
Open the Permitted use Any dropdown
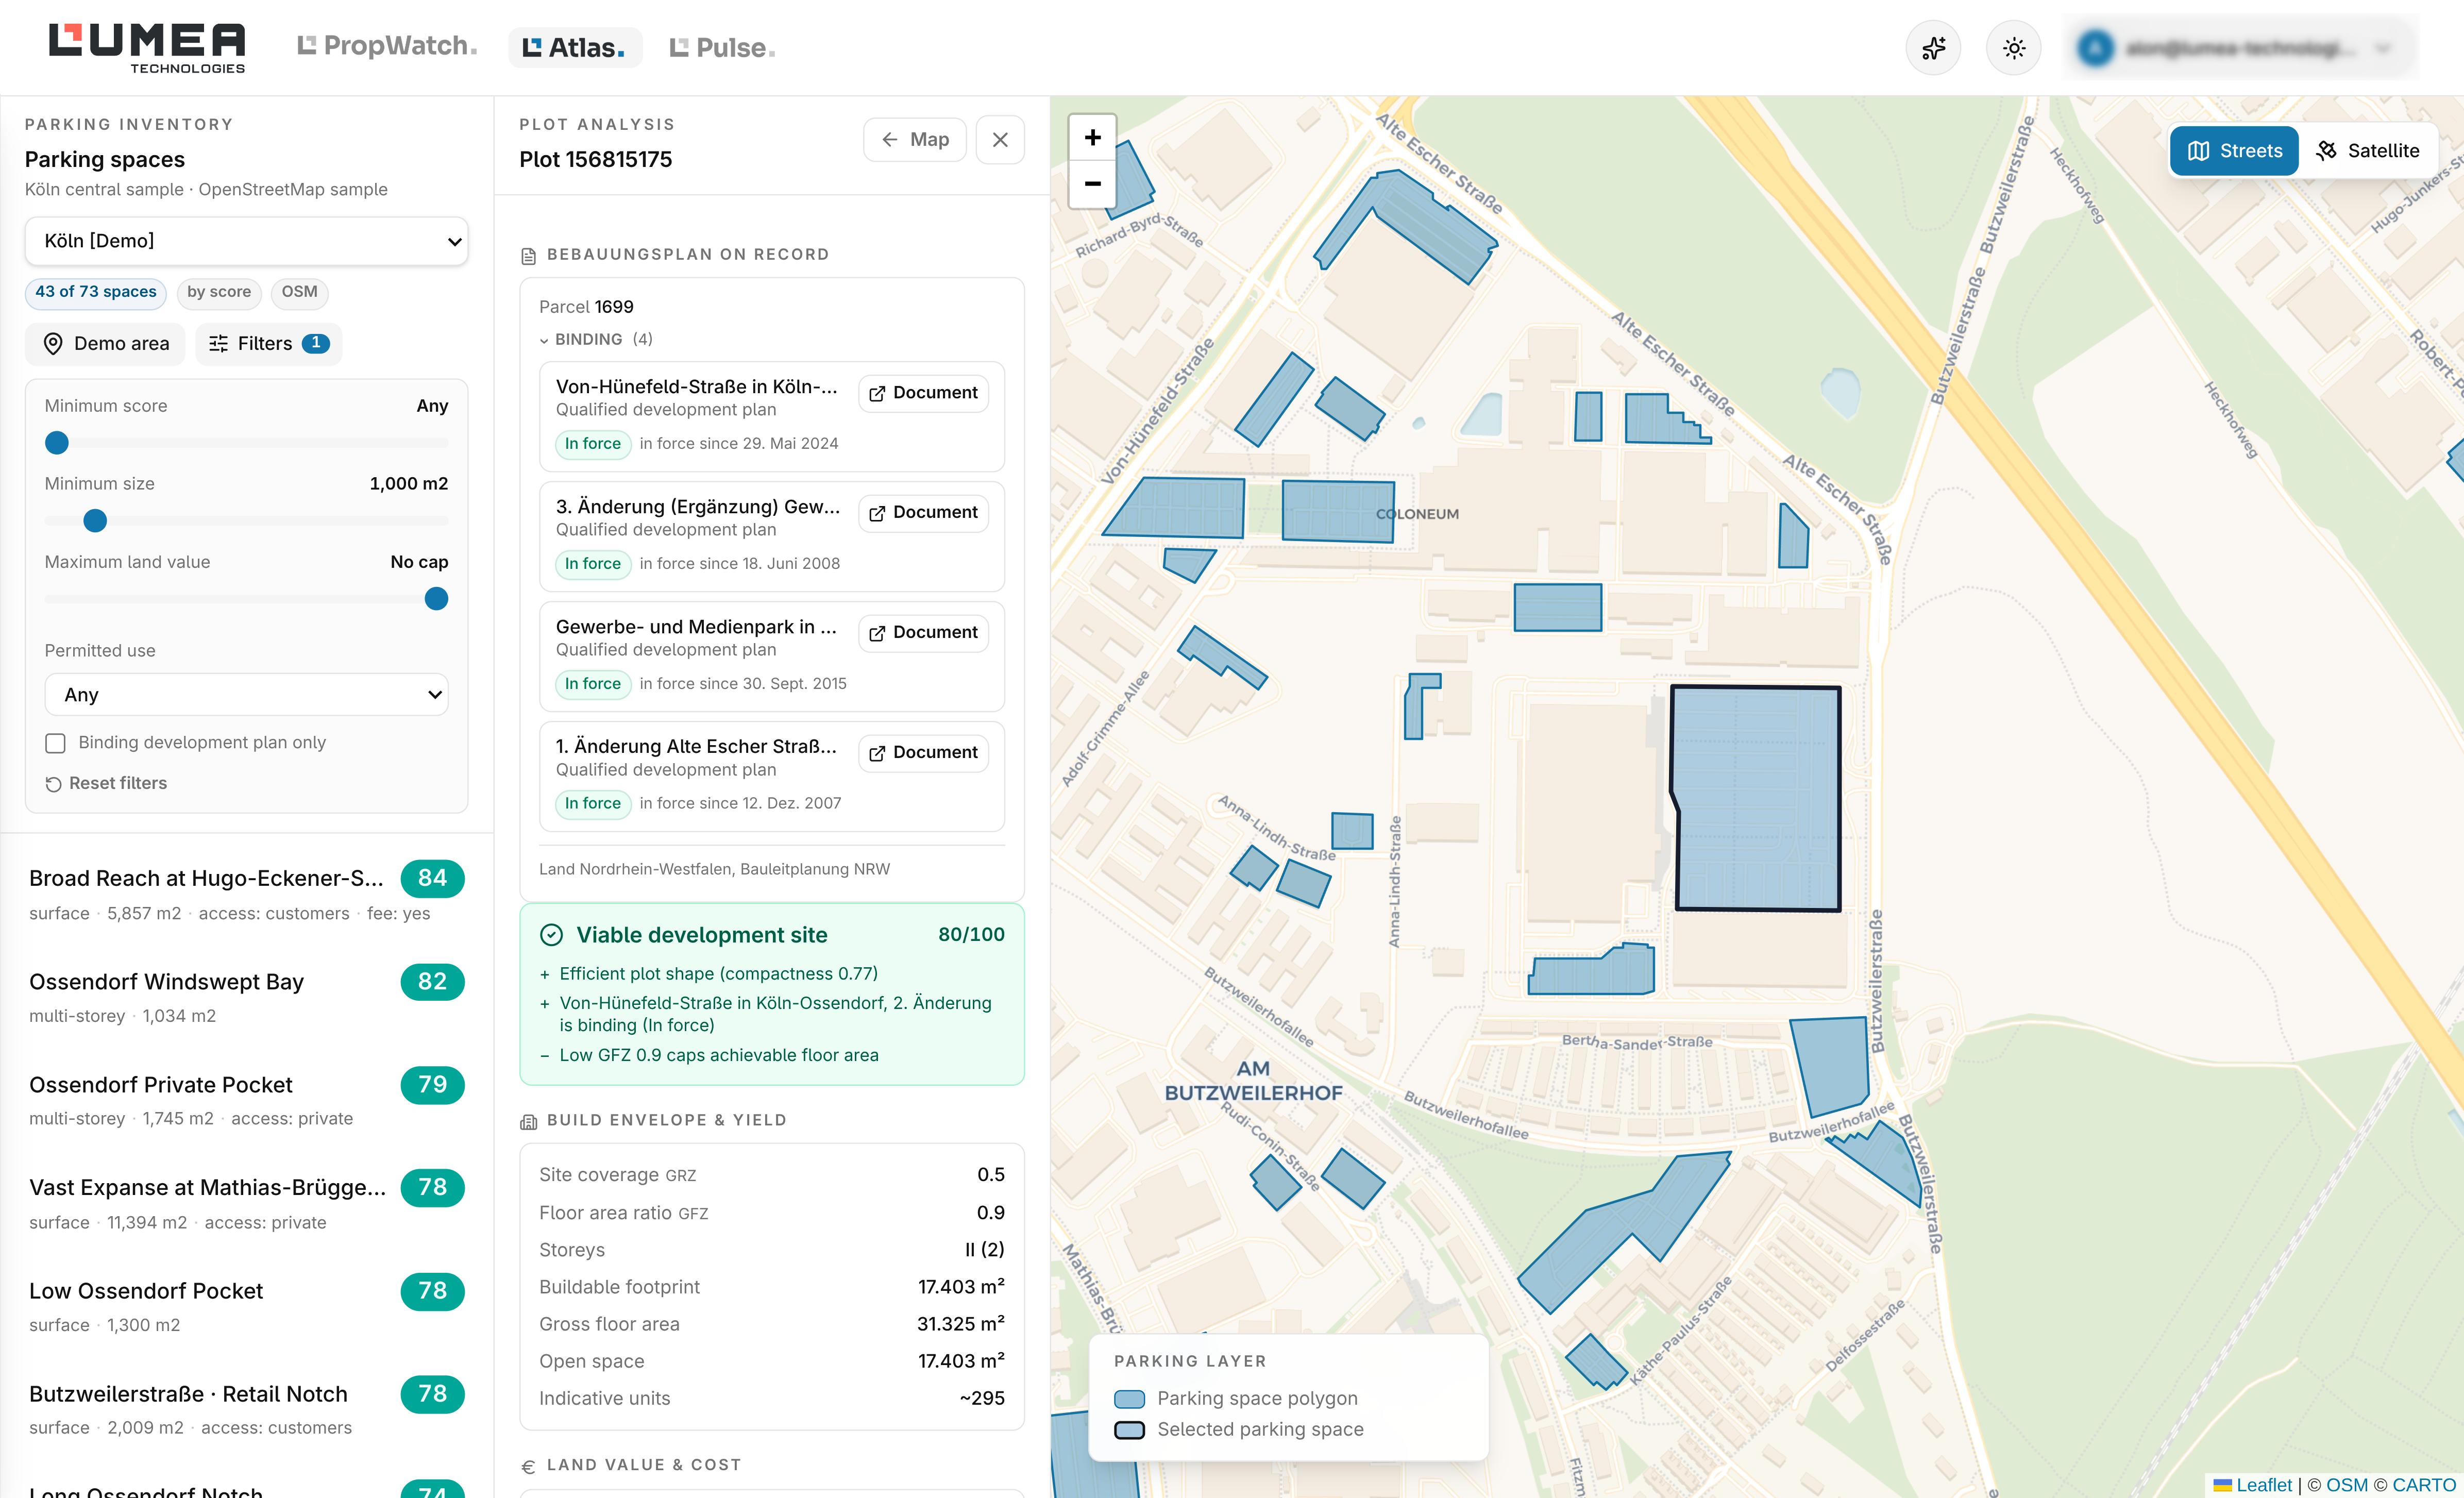[246, 695]
